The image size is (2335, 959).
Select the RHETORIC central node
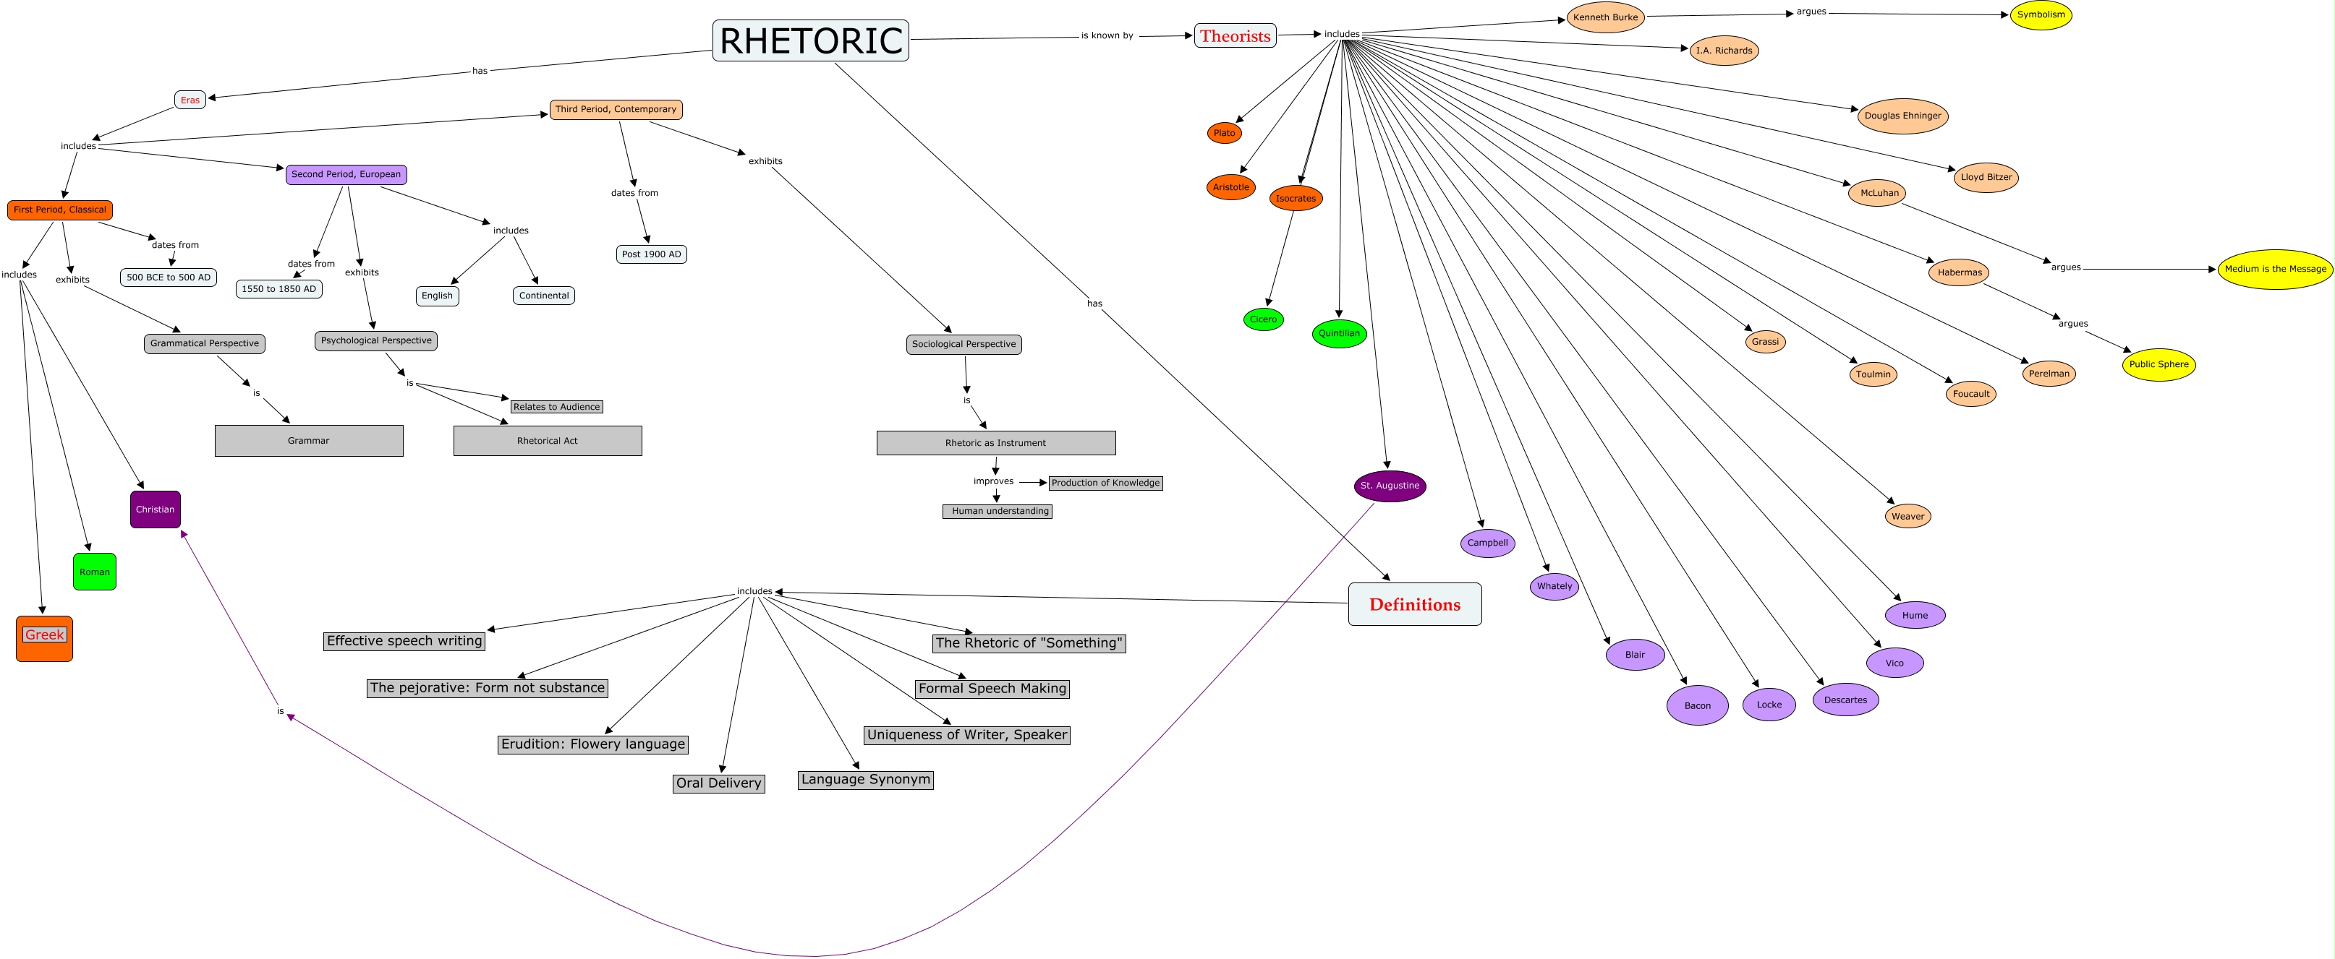tap(810, 40)
